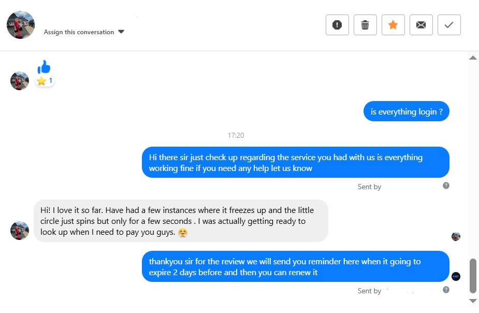Click the small seen-by avatar indicator
479x313 pixels.
tap(456, 236)
